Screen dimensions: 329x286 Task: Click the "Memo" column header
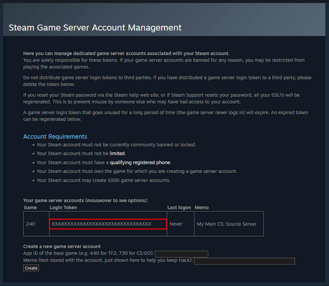coord(202,207)
